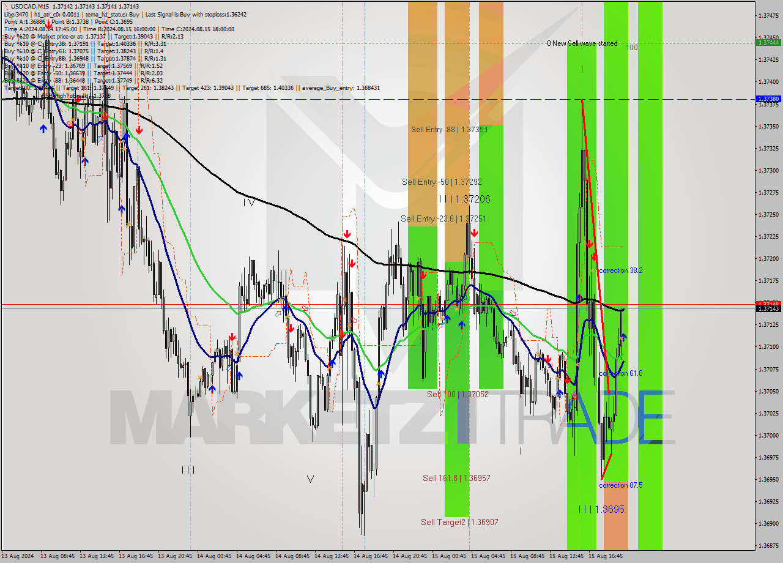
Task: Click the "I I I 1.3695" wave label
Action: 601,509
